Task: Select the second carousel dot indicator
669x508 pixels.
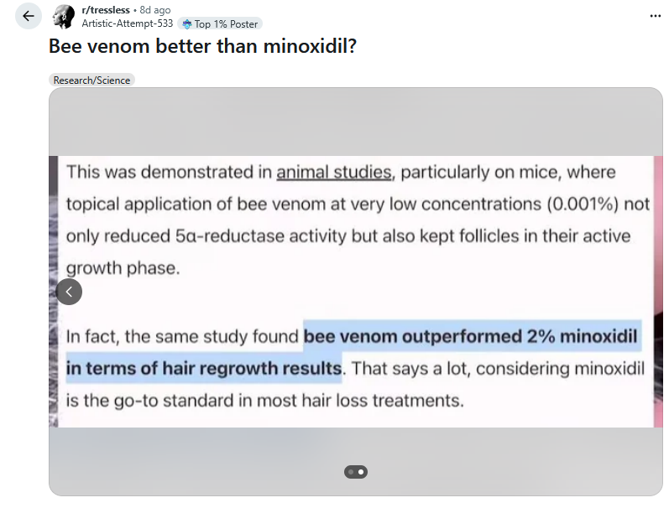Action: tap(361, 472)
